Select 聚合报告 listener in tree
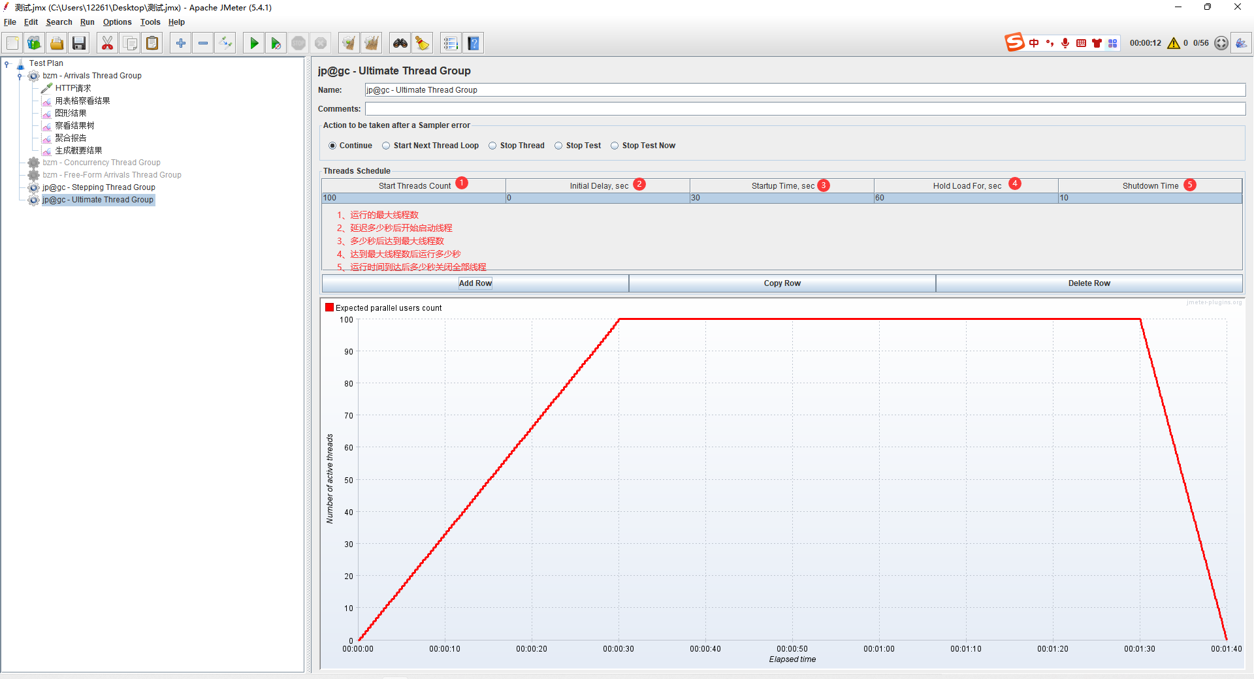The image size is (1254, 679). (x=71, y=138)
